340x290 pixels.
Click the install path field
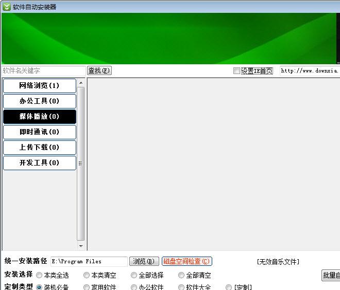[88, 261]
